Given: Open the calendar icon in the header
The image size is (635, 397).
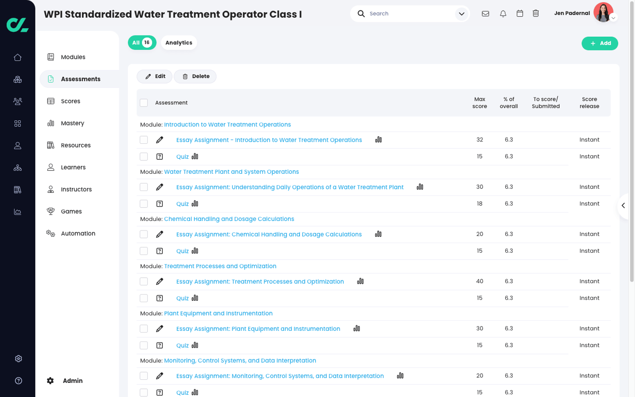Looking at the screenshot, I should click(x=520, y=14).
